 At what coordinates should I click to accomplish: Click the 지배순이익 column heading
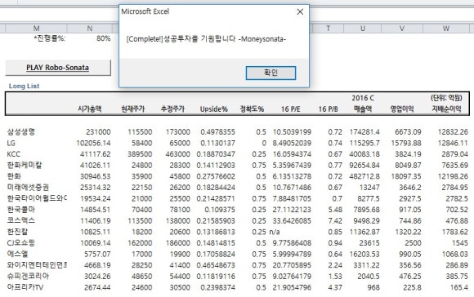(x=446, y=109)
